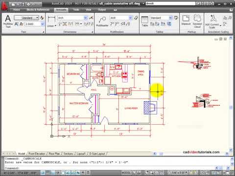Click the Plot printer icon in quick access toolbar
This screenshot has height=176, width=235.
tap(28, 4)
